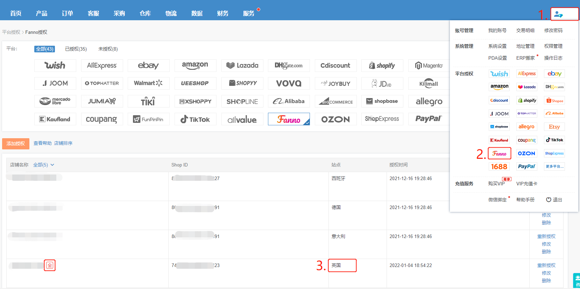Click 修改 in the 意大利 row

[546, 244]
